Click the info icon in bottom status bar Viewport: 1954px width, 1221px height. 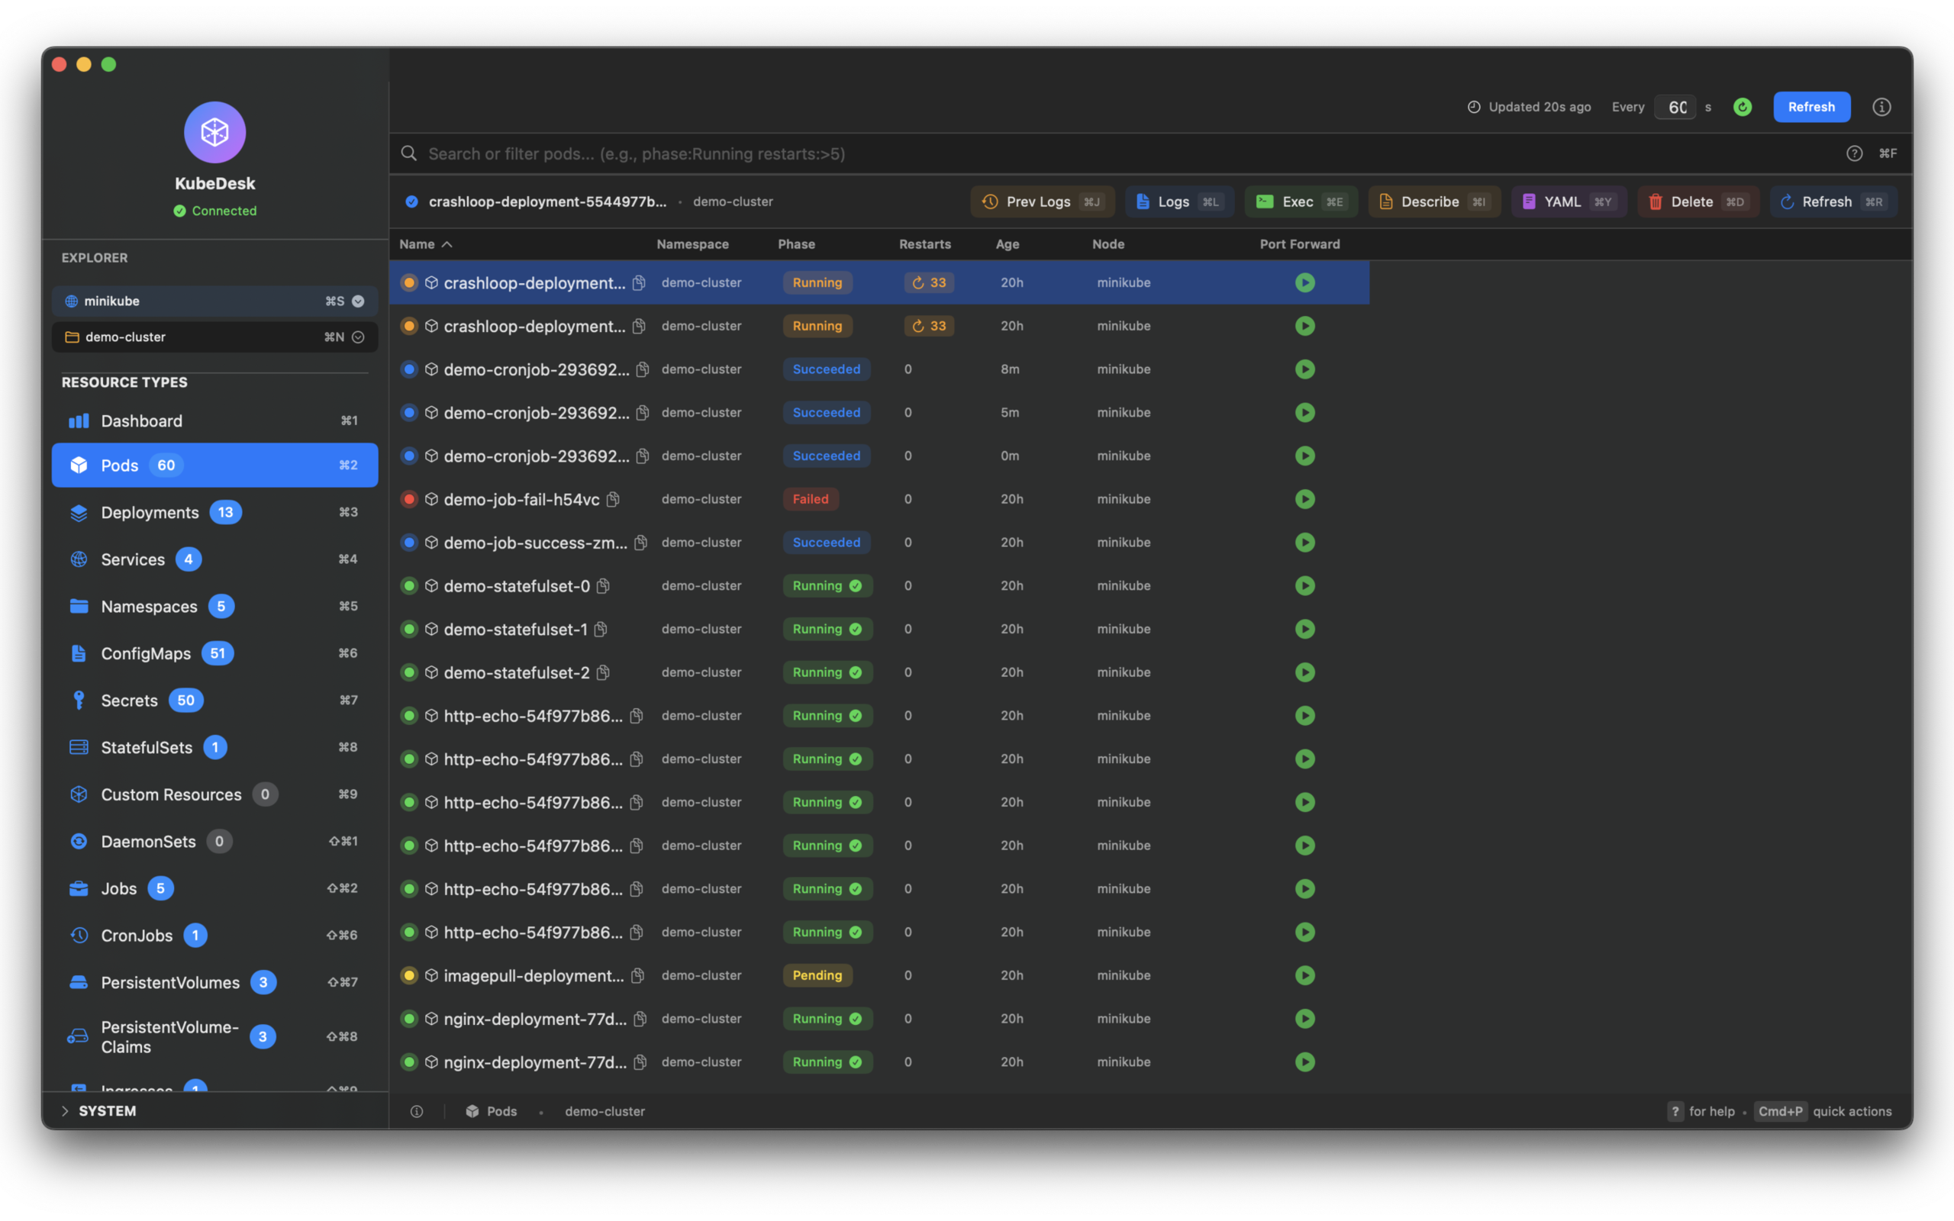click(417, 1111)
